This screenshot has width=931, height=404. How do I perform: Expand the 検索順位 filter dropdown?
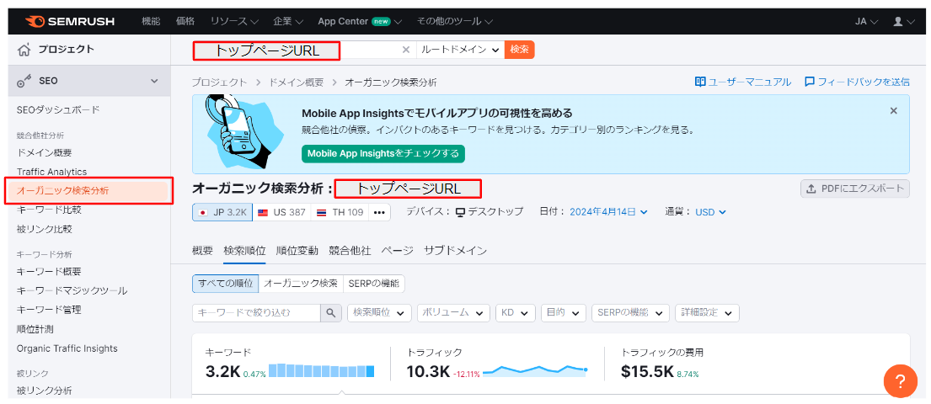[379, 312]
